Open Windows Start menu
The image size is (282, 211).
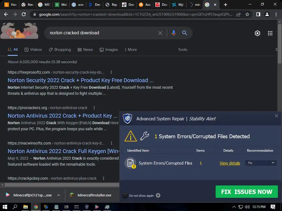click(5, 207)
